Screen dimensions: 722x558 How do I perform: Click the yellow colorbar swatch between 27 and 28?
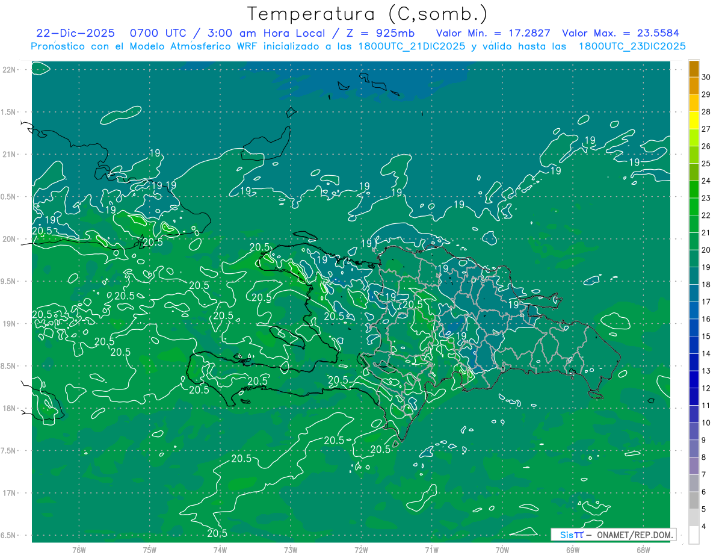pyautogui.click(x=694, y=121)
